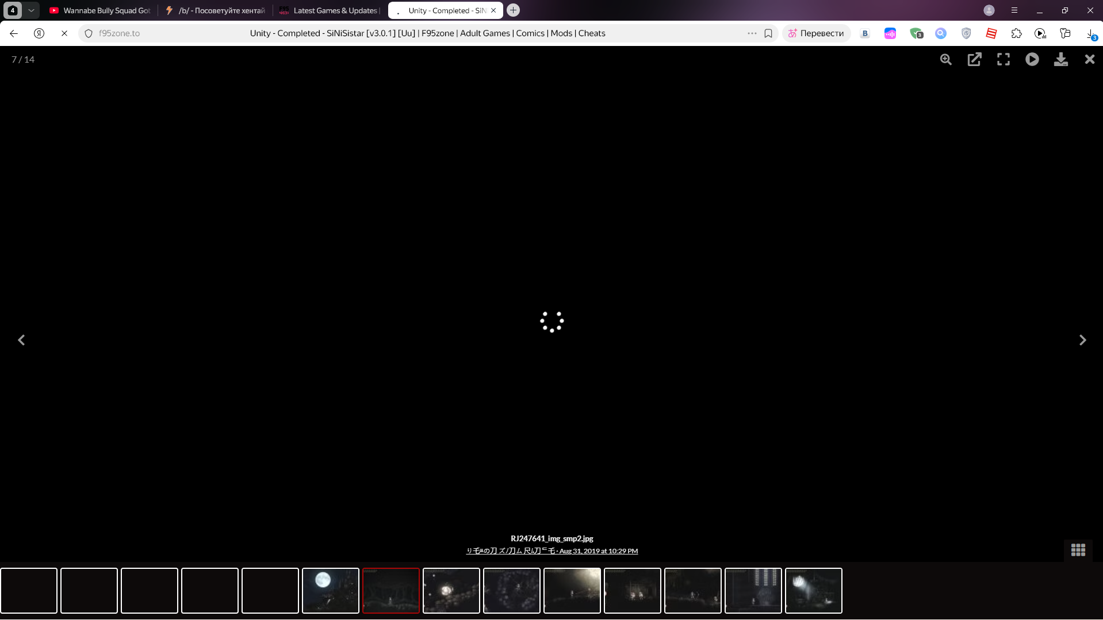Bookmark this page

[x=768, y=33]
